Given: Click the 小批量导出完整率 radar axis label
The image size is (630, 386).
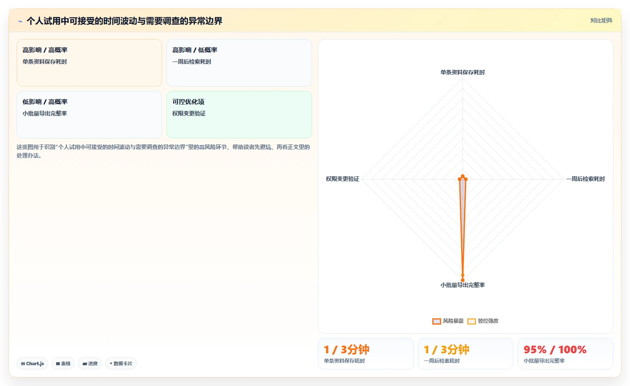Looking at the screenshot, I should pos(463,285).
